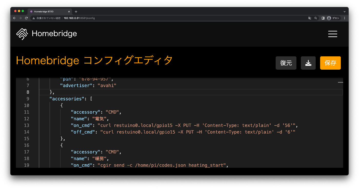Screen dimensions: 359x189
Task: Click the not-secure warning triangle icon
Action: tap(34, 18)
